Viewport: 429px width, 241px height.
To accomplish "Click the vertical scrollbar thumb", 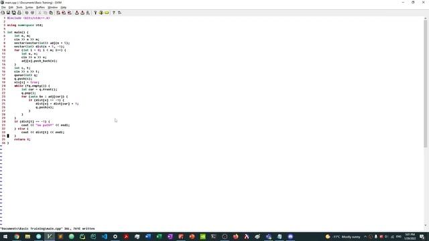I will pyautogui.click(x=425, y=84).
